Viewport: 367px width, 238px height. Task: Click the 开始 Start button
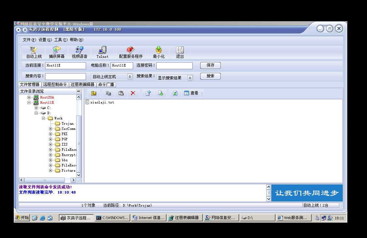(x=22, y=218)
